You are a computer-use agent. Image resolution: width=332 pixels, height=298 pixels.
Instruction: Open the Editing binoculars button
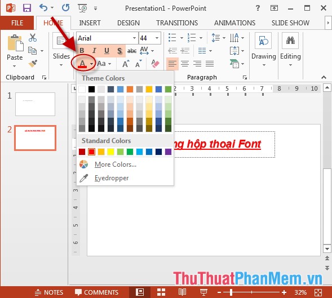290,50
